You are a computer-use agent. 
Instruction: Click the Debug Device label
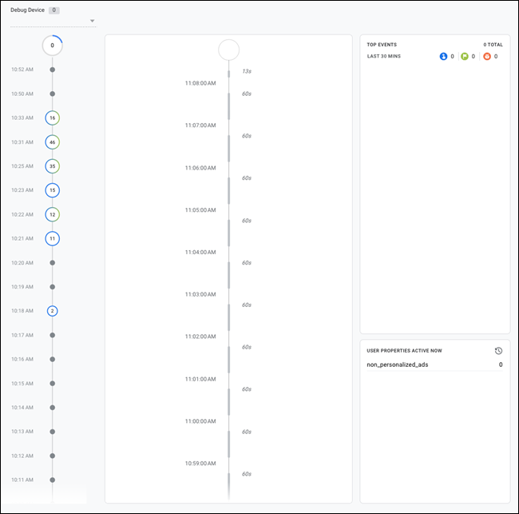pyautogui.click(x=27, y=10)
